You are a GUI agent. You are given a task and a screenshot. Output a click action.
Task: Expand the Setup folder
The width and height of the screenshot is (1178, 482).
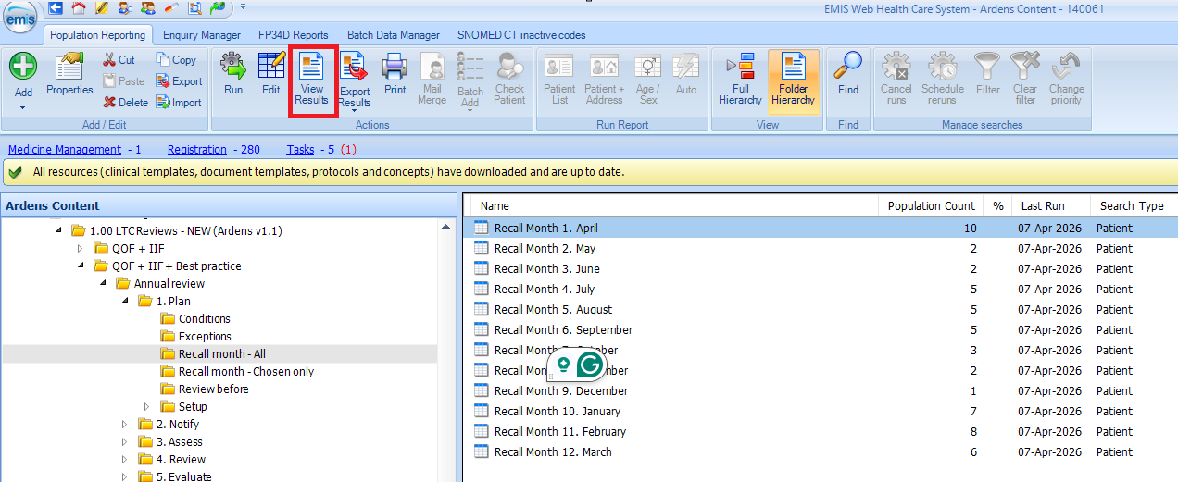click(x=146, y=407)
